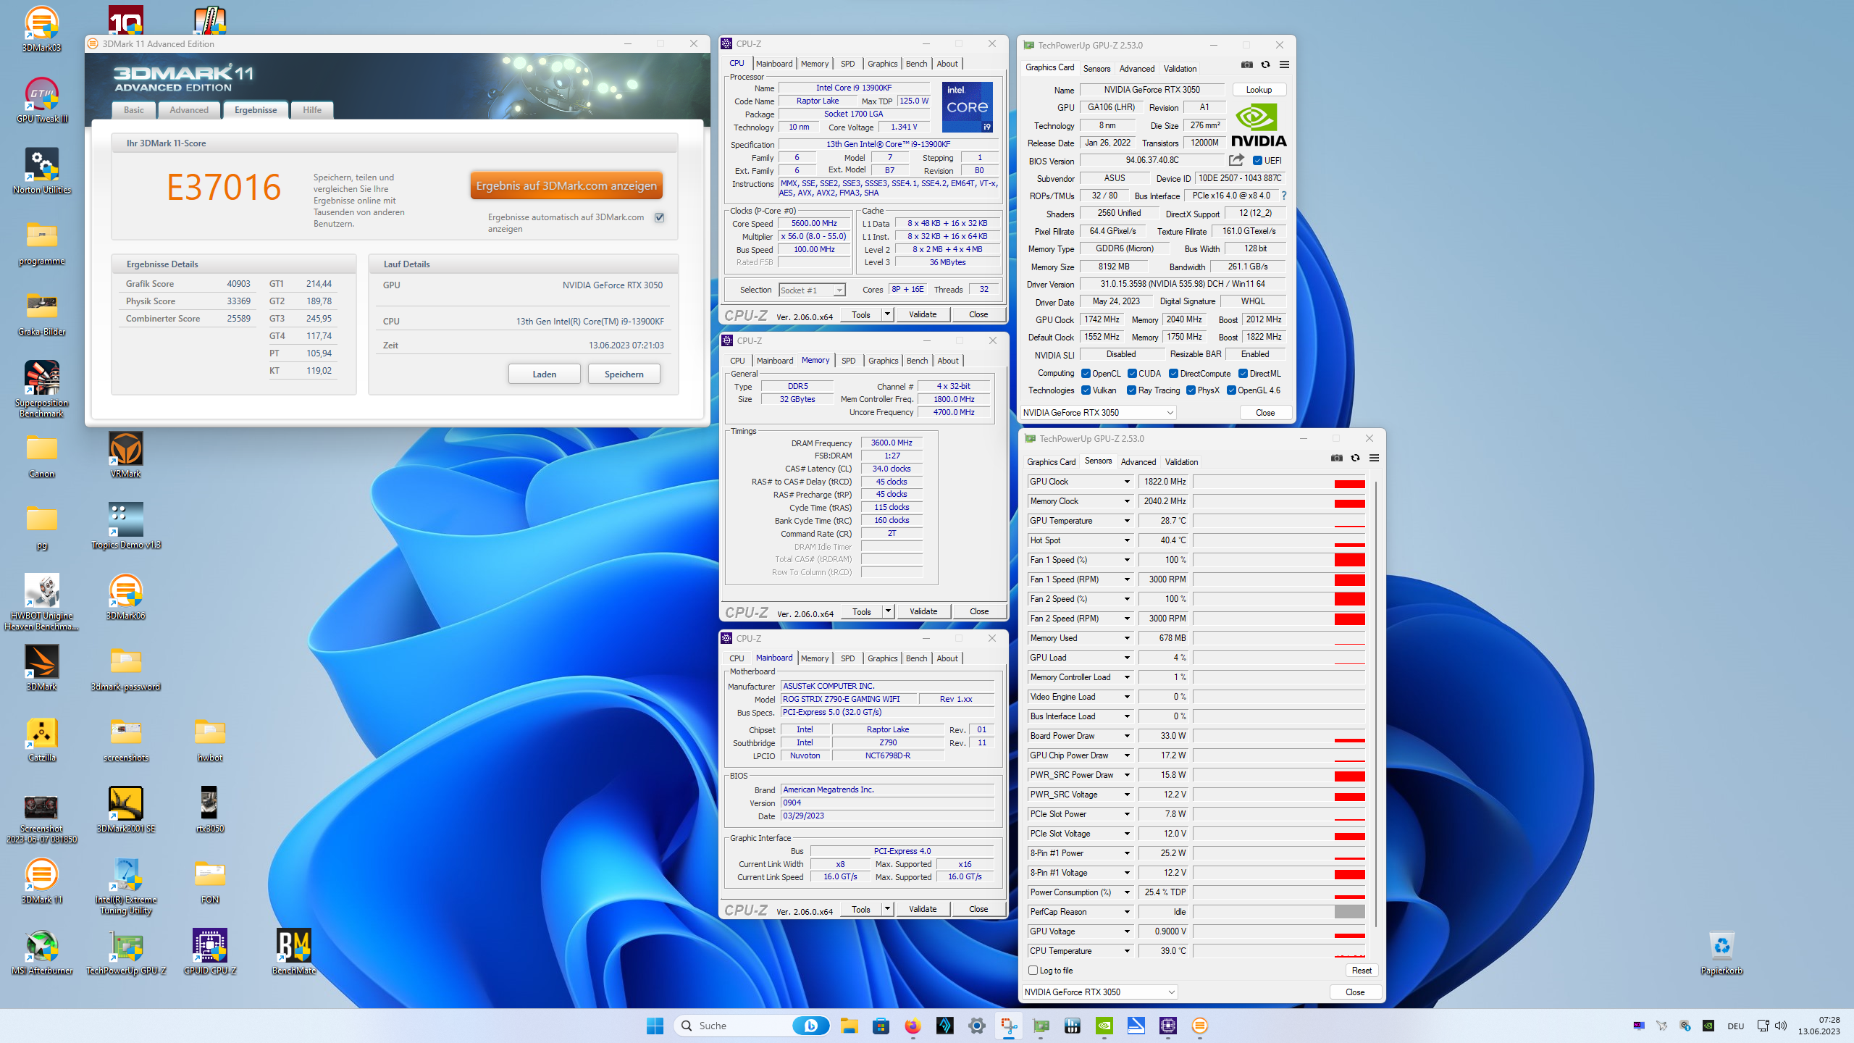Click Validate in the CPU-Z Mainboard window
Screen dimensions: 1854x1043
pyautogui.click(x=923, y=909)
